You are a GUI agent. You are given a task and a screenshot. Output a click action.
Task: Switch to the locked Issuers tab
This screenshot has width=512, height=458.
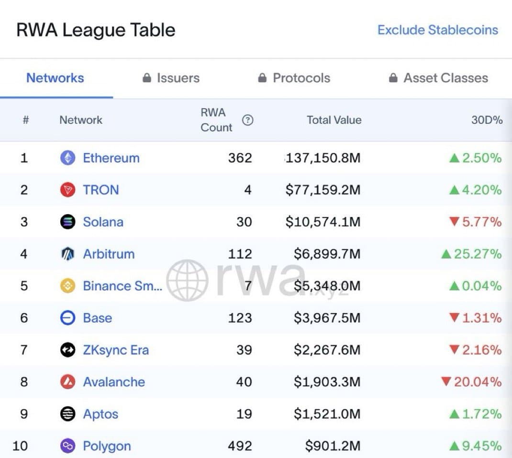(171, 78)
